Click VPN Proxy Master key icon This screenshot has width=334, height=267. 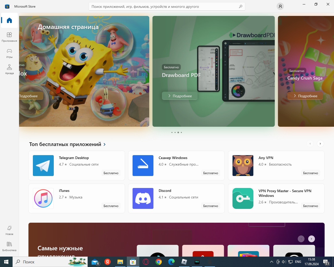click(243, 198)
